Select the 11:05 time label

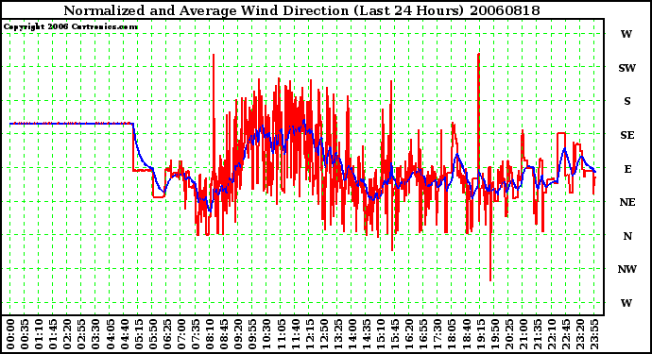point(281,334)
